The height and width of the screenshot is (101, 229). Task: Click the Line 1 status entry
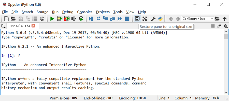point(164,98)
